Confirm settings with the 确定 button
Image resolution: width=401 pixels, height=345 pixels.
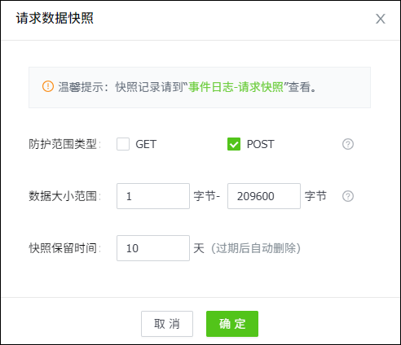232,324
